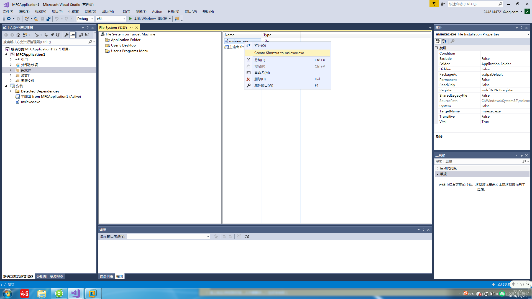Click the Navigate Backward toolbar arrow
This screenshot has width=532, height=299.
9,19
